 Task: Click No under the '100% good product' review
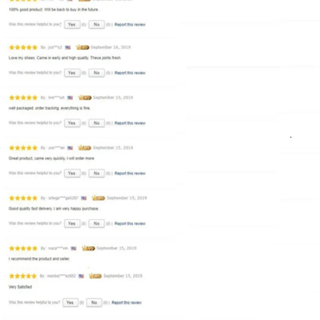tap(96, 24)
